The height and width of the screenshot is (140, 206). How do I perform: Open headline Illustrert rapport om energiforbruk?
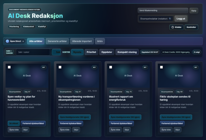point(121,98)
